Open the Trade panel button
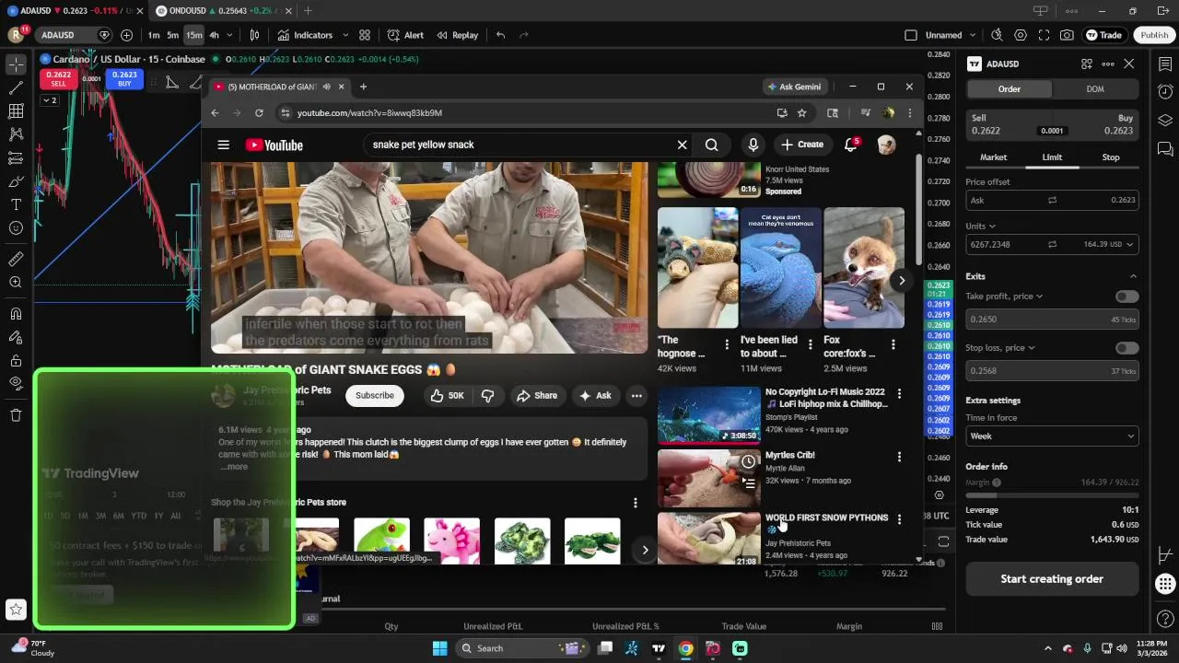1179x663 pixels. pos(1103,35)
